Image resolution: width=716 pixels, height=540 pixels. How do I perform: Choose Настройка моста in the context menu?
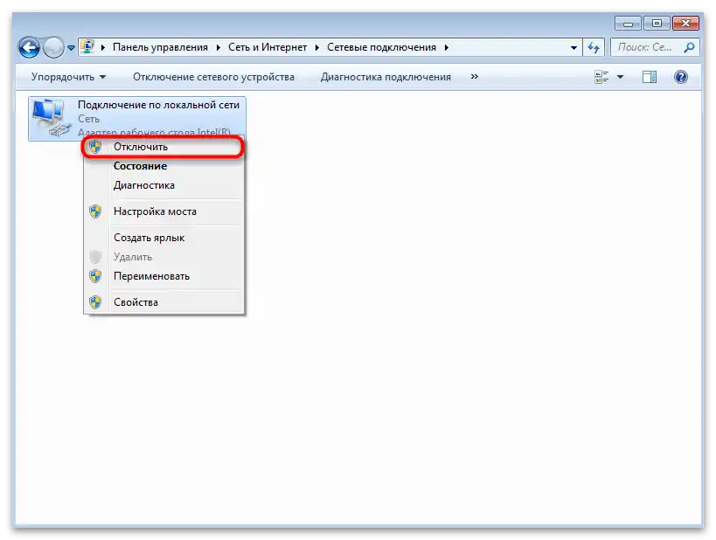coord(163,211)
